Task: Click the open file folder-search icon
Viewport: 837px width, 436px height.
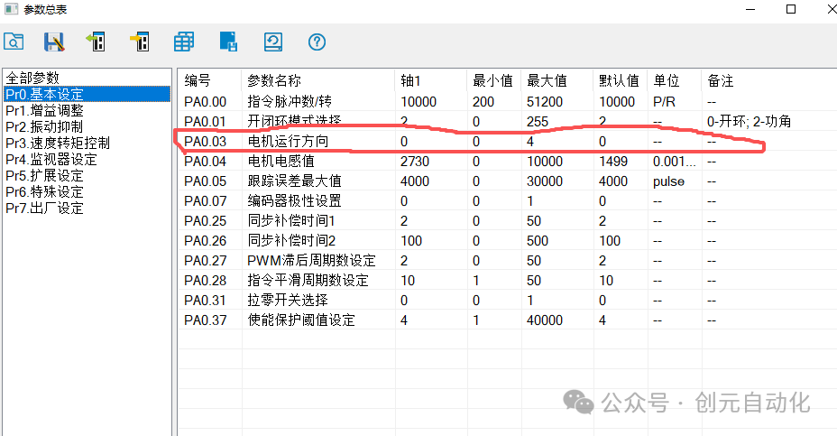Action: click(14, 42)
